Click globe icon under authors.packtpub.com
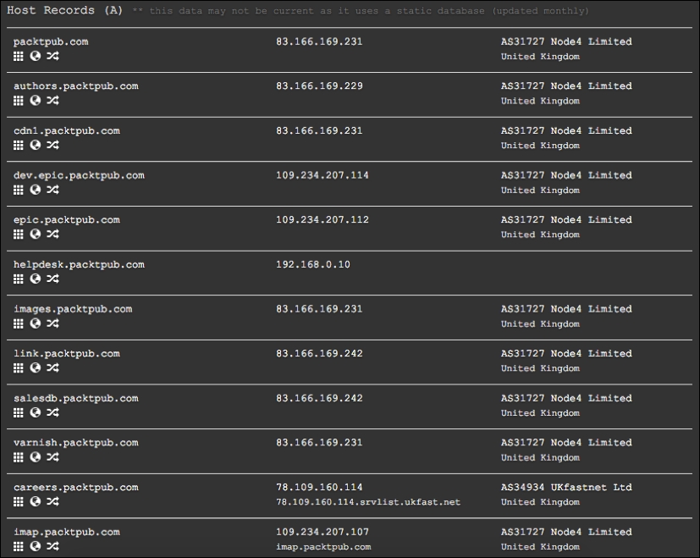This screenshot has height=558, width=700. pos(36,101)
